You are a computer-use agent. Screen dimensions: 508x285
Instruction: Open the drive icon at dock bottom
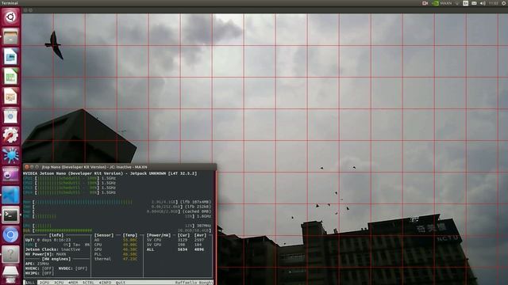coord(10,274)
